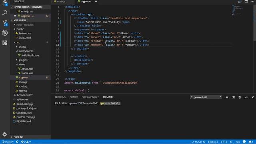Open package-lock.json file
Viewport: 256px width, 144px height.
pos(30,108)
